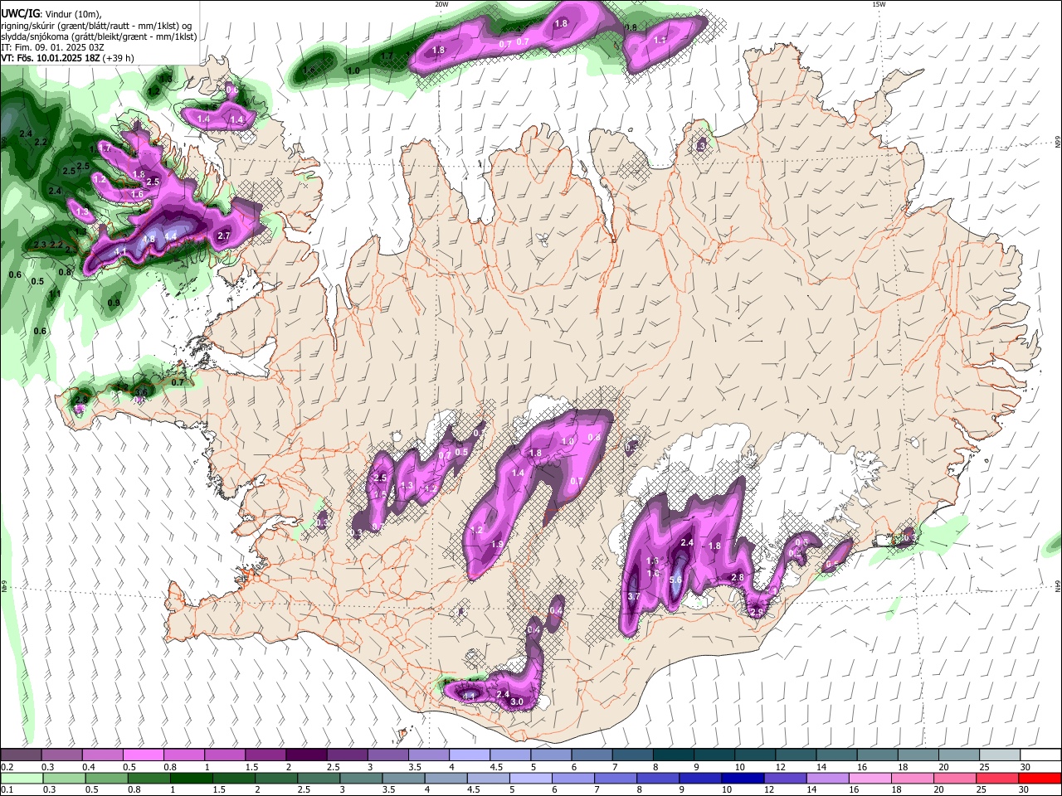This screenshot has height=796, width=1062.
Task: Pick the palest green swatch between 0.1 and 0.3
Action: [22, 778]
